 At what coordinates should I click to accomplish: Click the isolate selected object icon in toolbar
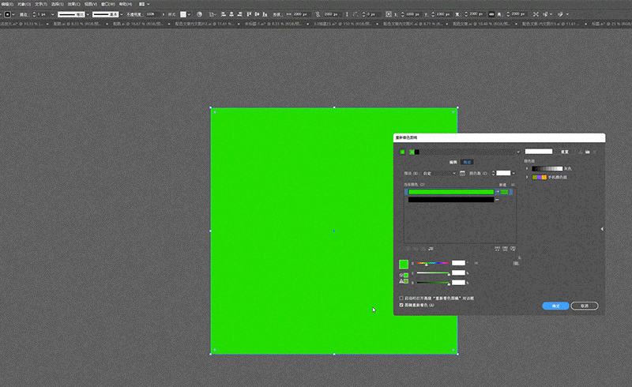click(536, 14)
